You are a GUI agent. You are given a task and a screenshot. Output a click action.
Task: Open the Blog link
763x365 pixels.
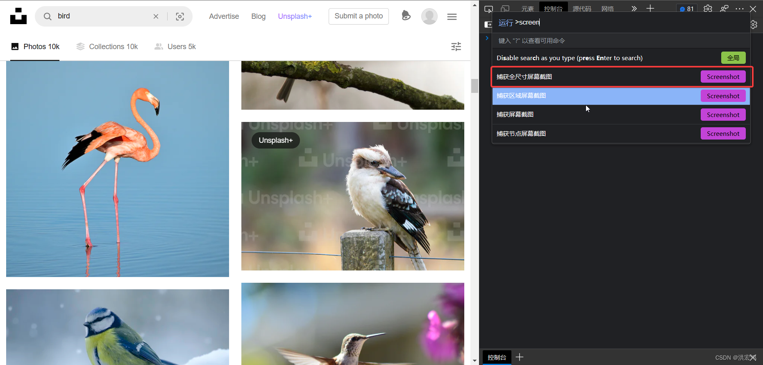coord(258,16)
